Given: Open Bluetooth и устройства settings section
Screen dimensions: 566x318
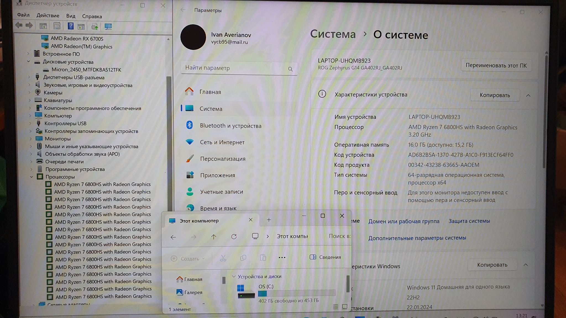Looking at the screenshot, I should (230, 126).
